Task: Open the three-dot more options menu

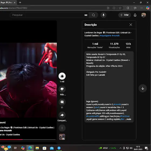Action: click(x=62, y=128)
